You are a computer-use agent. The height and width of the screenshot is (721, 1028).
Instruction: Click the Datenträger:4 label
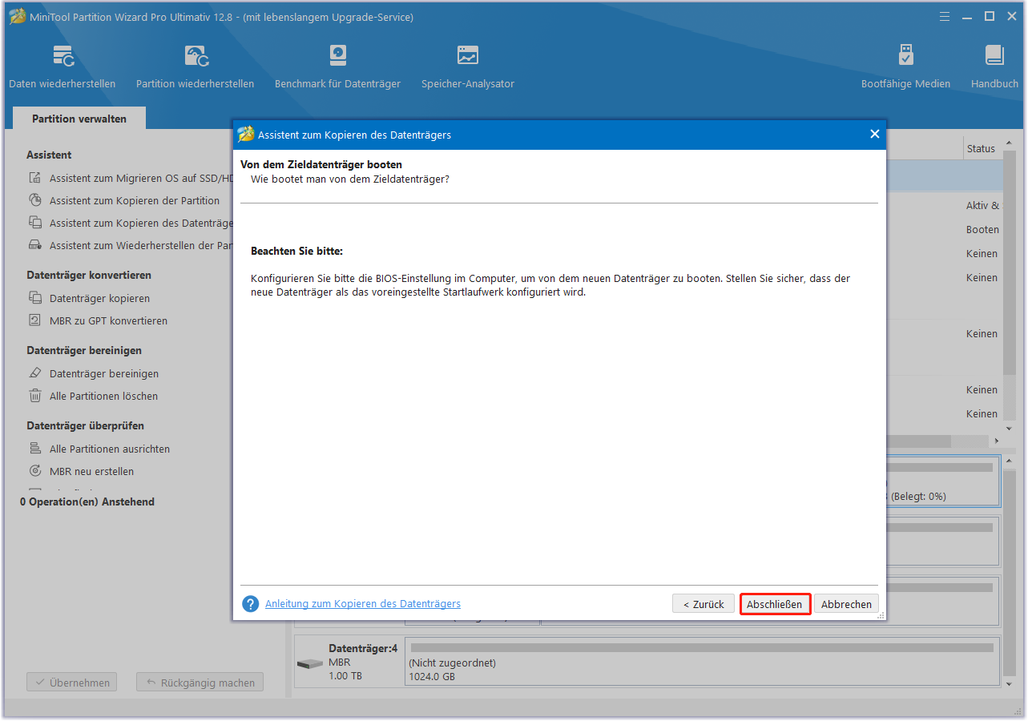(363, 648)
